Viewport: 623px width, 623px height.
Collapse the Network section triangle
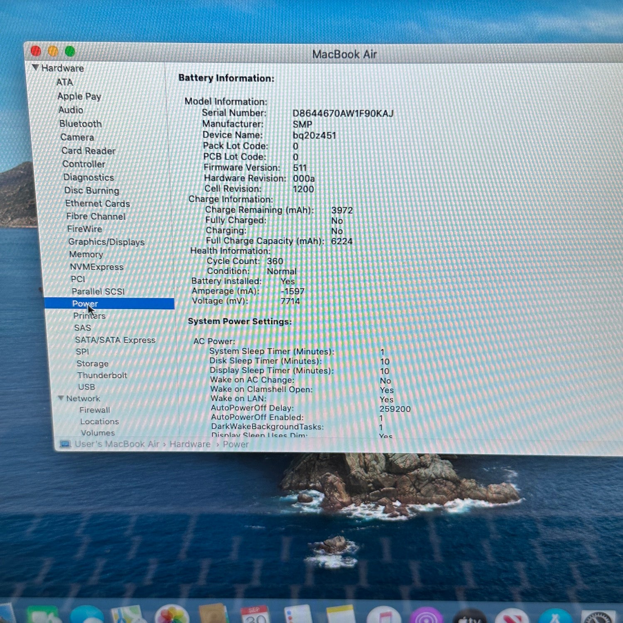click(x=61, y=398)
